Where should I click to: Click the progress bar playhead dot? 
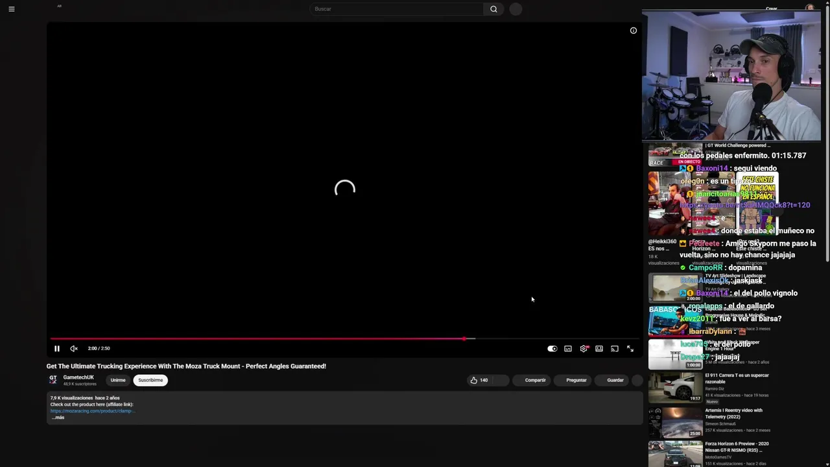464,339
